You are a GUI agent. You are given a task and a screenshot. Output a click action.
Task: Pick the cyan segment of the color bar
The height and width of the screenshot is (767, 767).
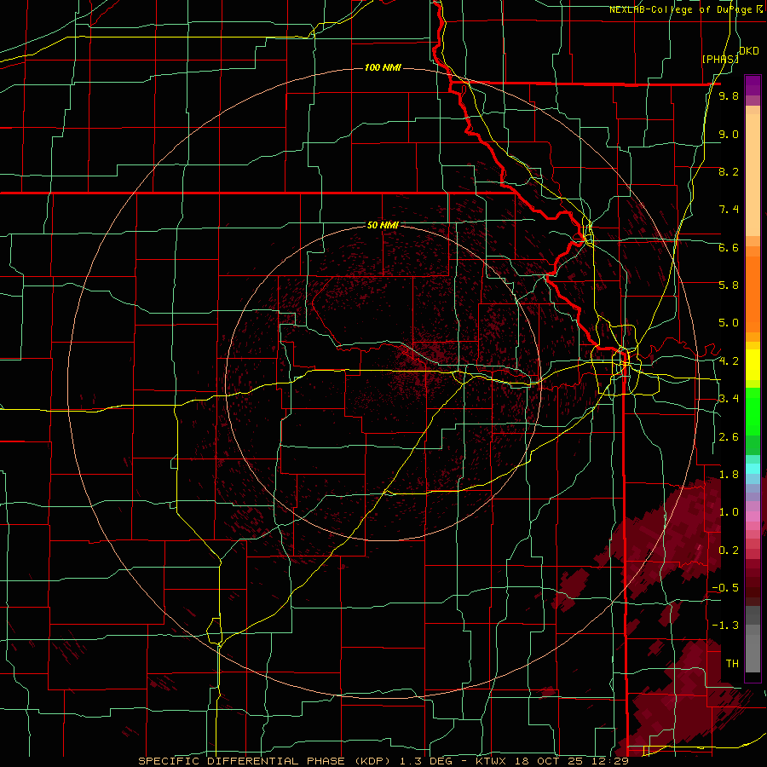pos(753,469)
